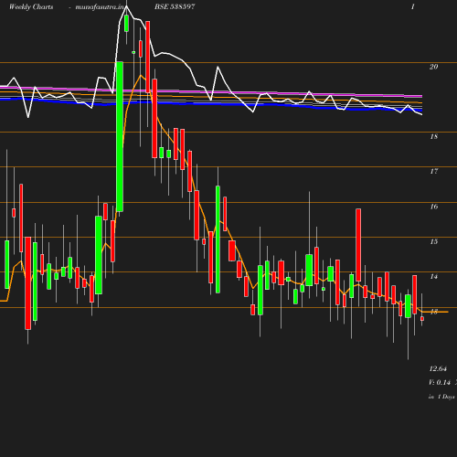Viewport: 457px width, 457px height.
Task: Click the last price value 12.64
Action: pos(438,368)
